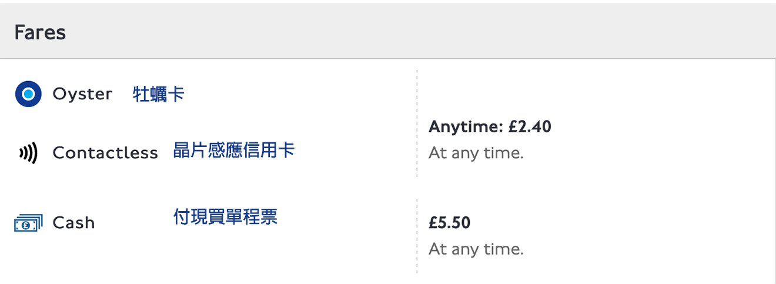The image size is (776, 284).
Task: Select the Cash payment label
Action: pyautogui.click(x=73, y=223)
